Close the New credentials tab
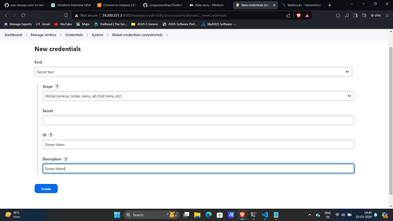This screenshot has width=393, height=221. click(x=274, y=5)
